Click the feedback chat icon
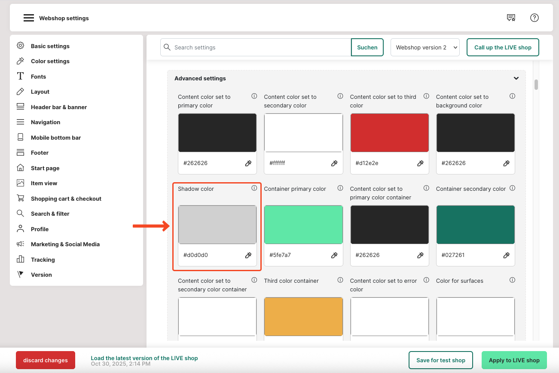This screenshot has width=559, height=373. pos(511,18)
